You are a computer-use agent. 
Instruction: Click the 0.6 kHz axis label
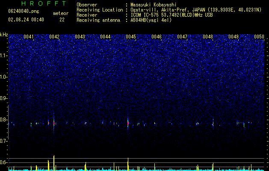tap(3, 162)
